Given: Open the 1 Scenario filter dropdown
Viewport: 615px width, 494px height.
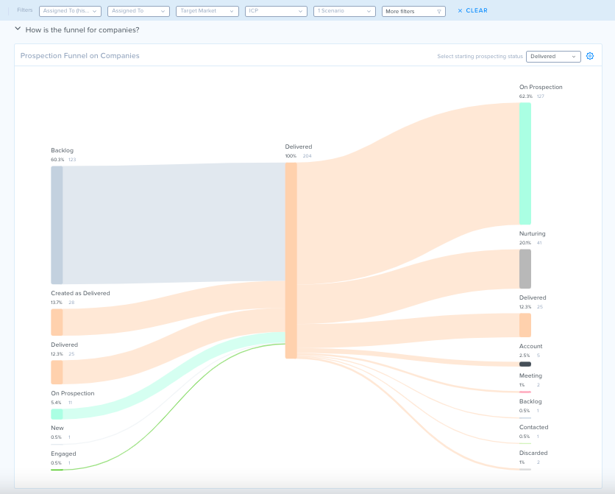Looking at the screenshot, I should click(344, 11).
